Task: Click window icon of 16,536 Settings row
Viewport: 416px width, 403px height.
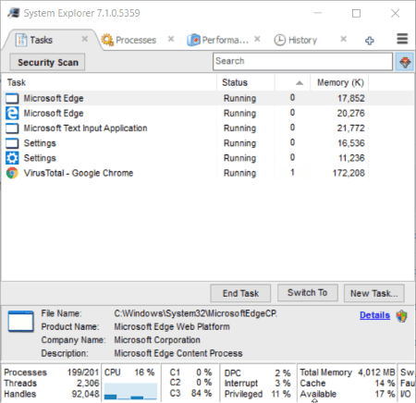Action: [x=12, y=143]
